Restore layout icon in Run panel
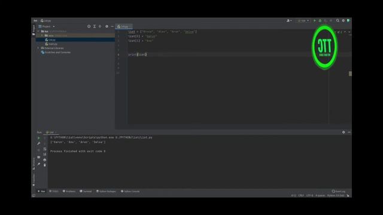 38,157
